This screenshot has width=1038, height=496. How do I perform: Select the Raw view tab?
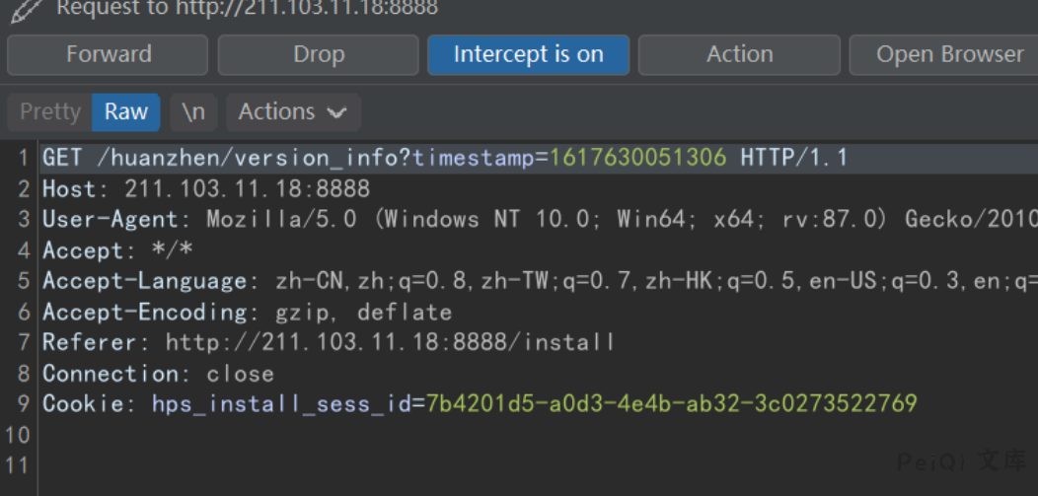point(126,112)
